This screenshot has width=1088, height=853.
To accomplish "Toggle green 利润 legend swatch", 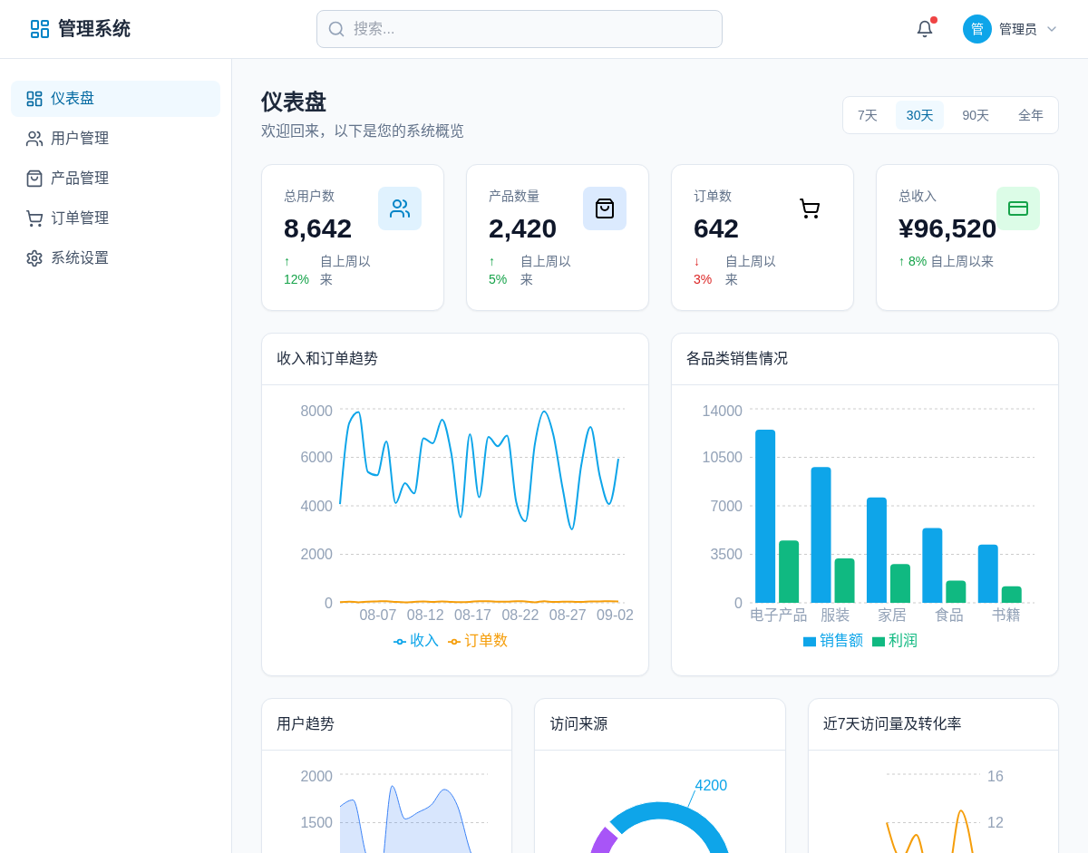I will pos(879,642).
